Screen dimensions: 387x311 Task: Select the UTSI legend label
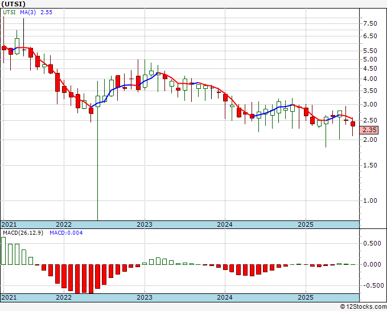click(x=9, y=12)
